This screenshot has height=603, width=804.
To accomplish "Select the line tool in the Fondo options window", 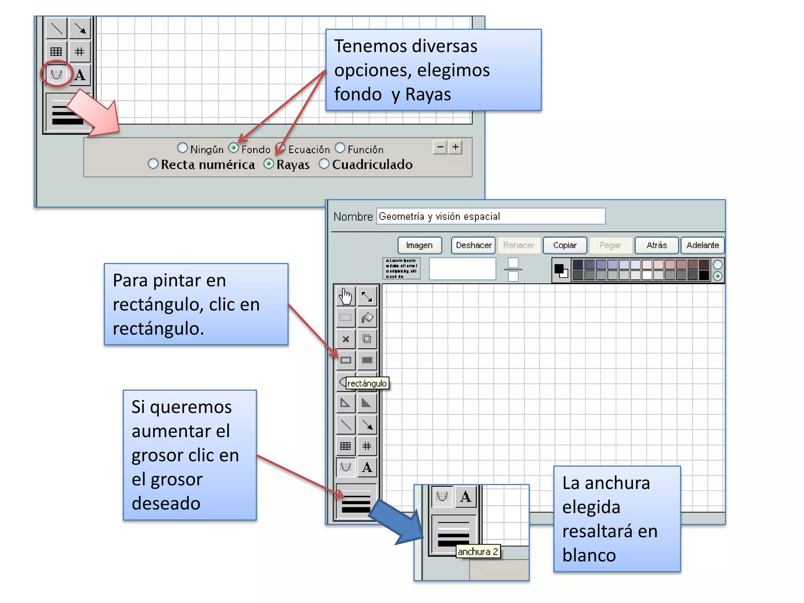I will pyautogui.click(x=57, y=29).
